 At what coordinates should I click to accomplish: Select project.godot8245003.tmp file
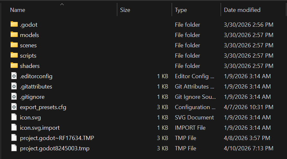55,148
